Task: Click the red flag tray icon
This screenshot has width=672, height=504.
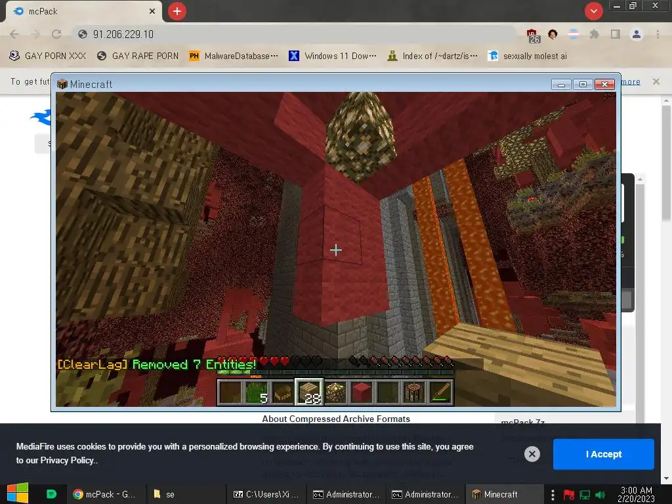Action: point(569,495)
